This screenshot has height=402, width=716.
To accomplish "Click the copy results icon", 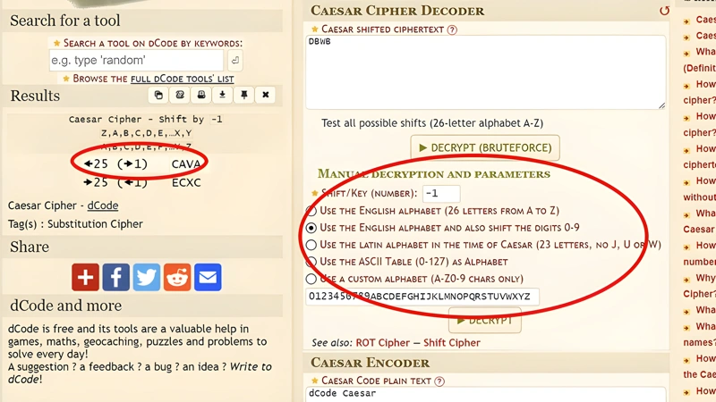I will click(x=158, y=95).
